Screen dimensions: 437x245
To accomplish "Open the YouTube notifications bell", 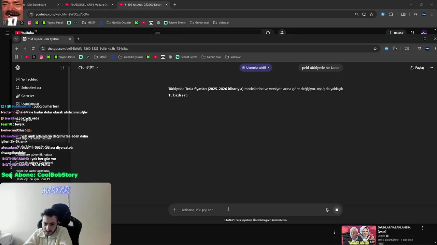I will pos(412,33).
